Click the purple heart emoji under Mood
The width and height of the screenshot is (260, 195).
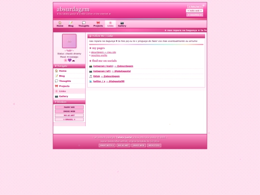pyautogui.click(x=70, y=60)
